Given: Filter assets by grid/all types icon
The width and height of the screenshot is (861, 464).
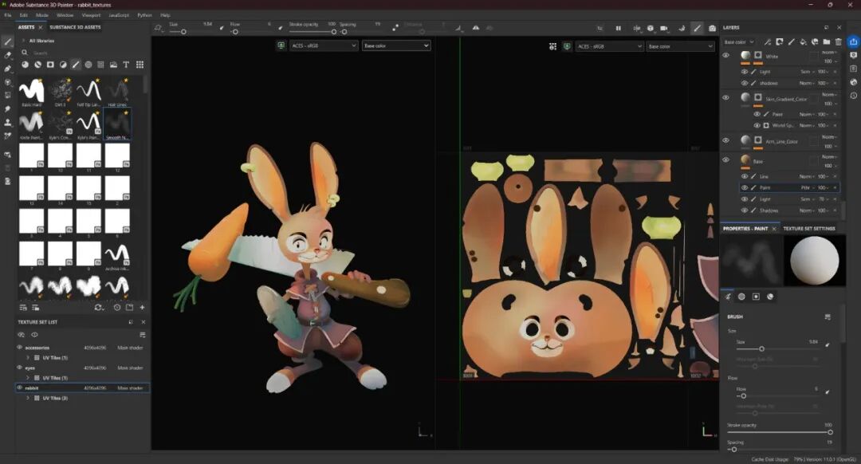Looking at the screenshot, I should coord(140,65).
